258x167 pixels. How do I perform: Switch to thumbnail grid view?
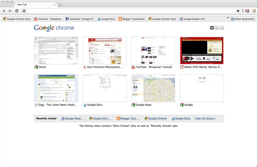pyautogui.click(x=212, y=28)
